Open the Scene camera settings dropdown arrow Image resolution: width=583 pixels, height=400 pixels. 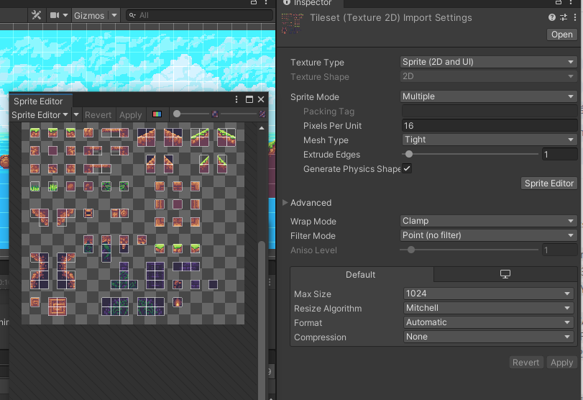click(x=65, y=15)
